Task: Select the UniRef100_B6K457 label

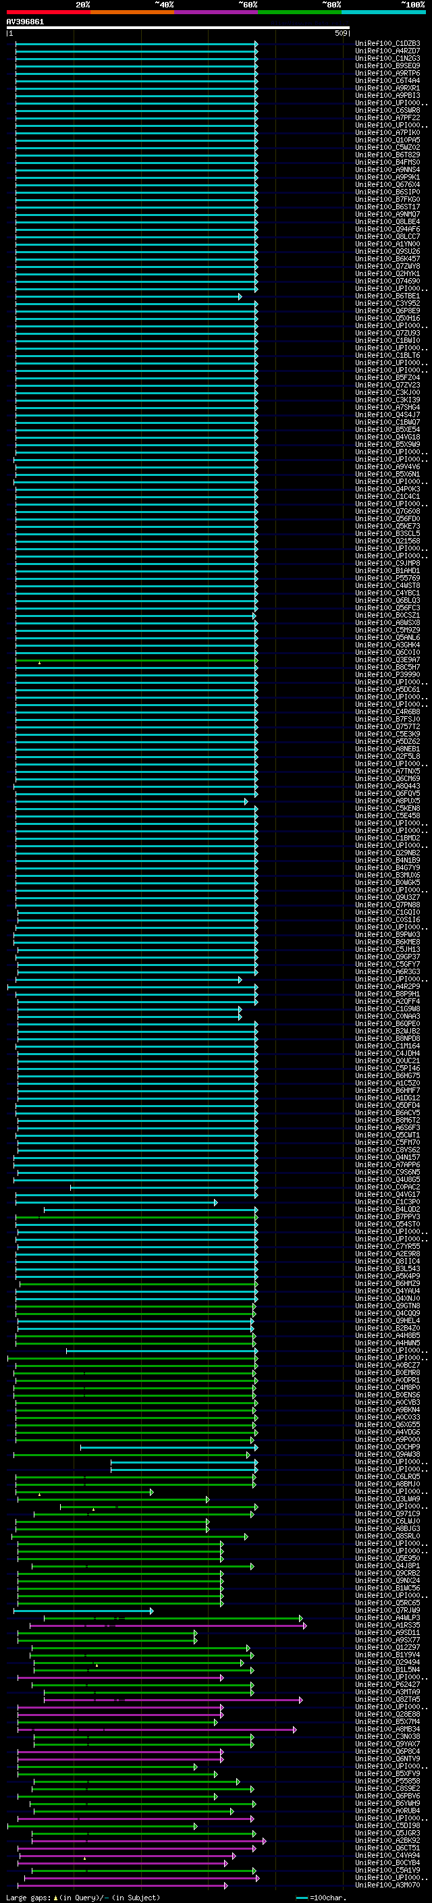Action: (x=387, y=259)
